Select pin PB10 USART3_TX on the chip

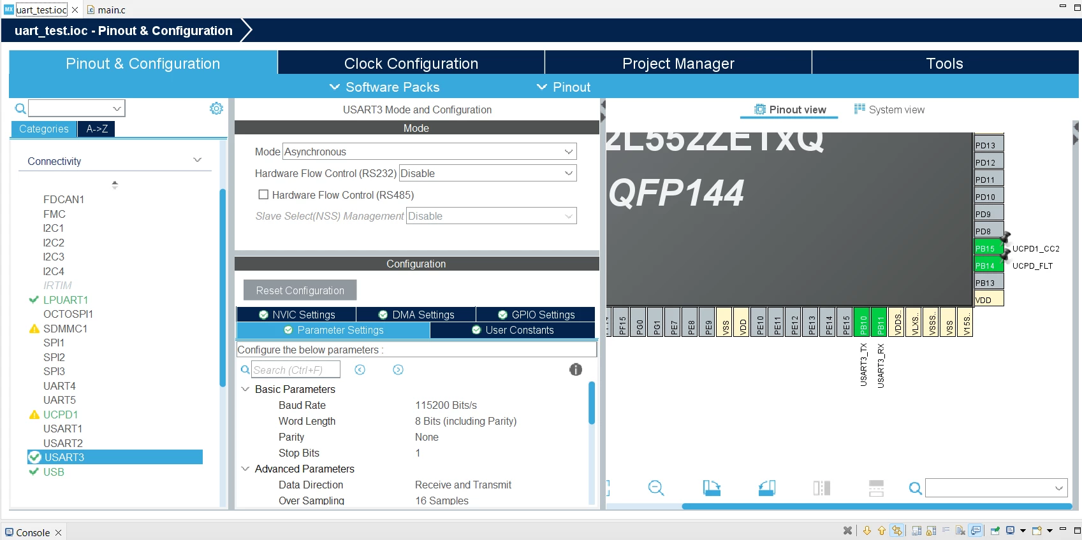pyautogui.click(x=863, y=322)
